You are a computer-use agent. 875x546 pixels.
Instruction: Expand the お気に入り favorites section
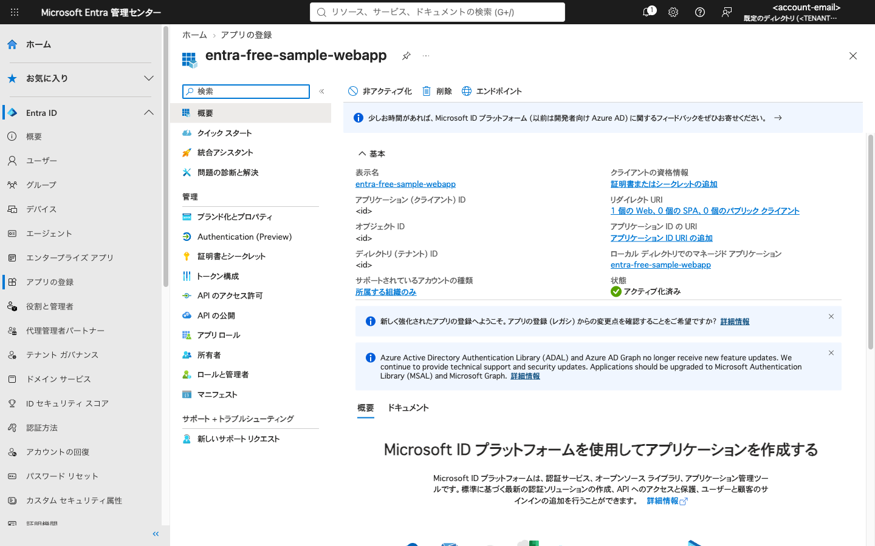point(149,78)
